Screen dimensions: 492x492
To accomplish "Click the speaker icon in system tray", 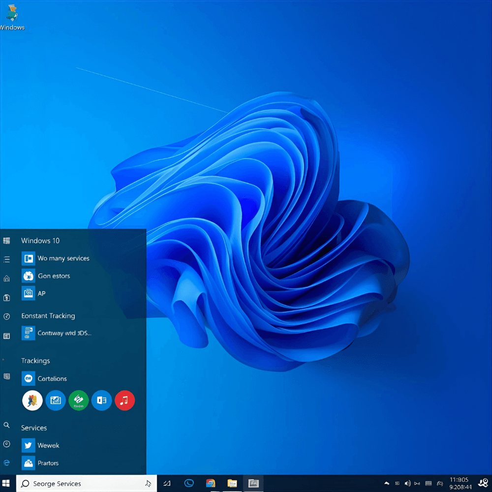I will 408,483.
